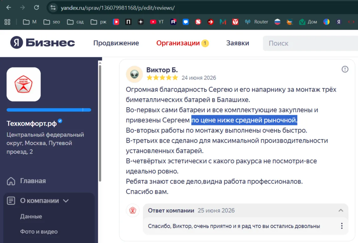Click the report exclamation icon on review

(345, 69)
